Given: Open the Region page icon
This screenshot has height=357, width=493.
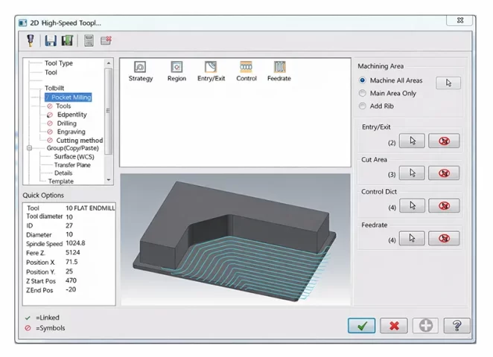Looking at the screenshot, I should pos(176,71).
